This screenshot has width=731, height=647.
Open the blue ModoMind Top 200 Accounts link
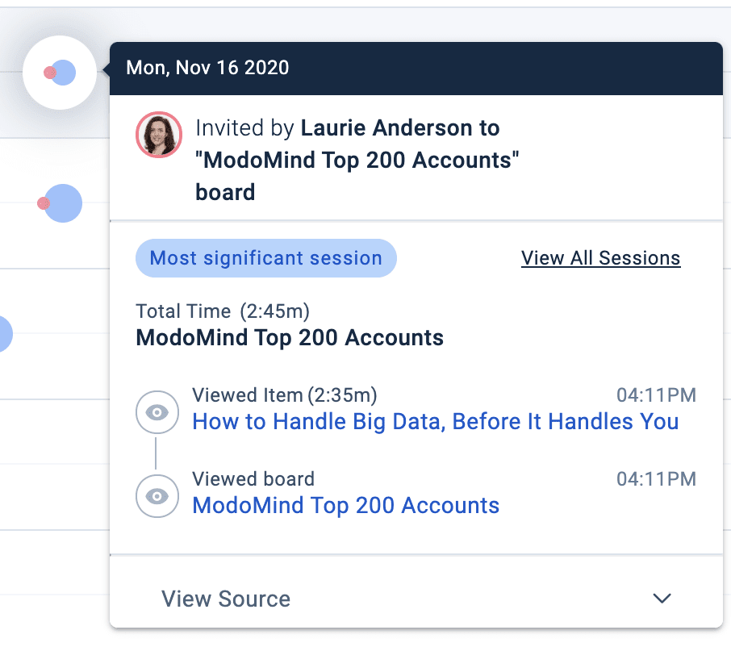pos(345,506)
